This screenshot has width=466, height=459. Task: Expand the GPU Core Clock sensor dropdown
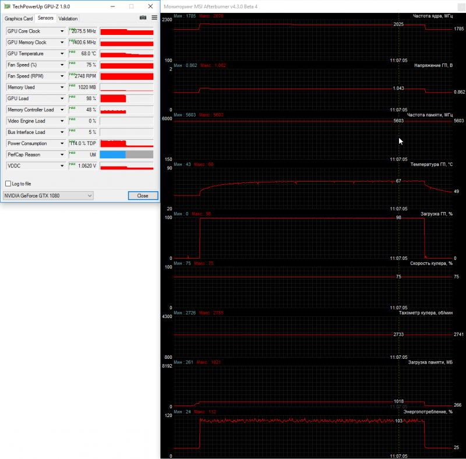[x=62, y=31]
